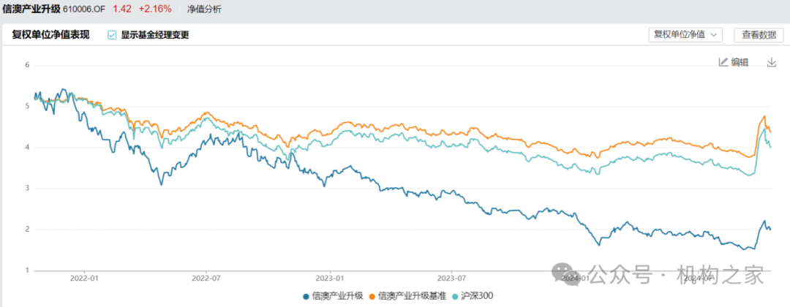Click the download chart icon
790x307 pixels.
771,62
